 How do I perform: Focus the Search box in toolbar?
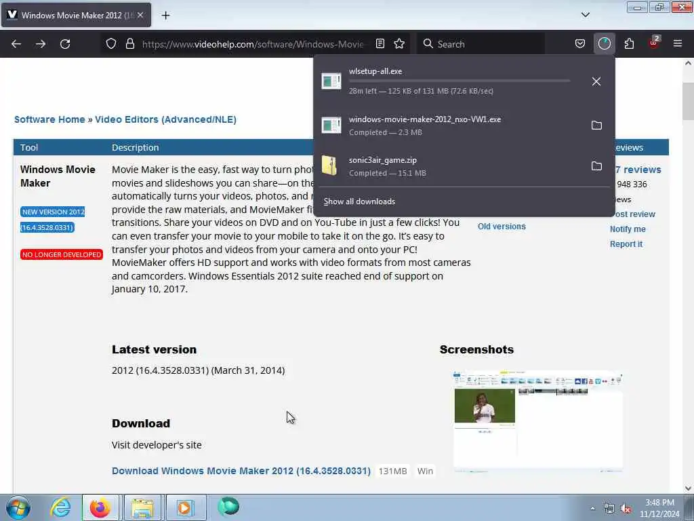pyautogui.click(x=482, y=44)
